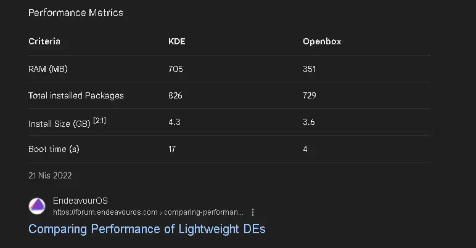Select the Openbox install size 3.6
Viewport: 476px width, 248px height.
[x=309, y=122]
